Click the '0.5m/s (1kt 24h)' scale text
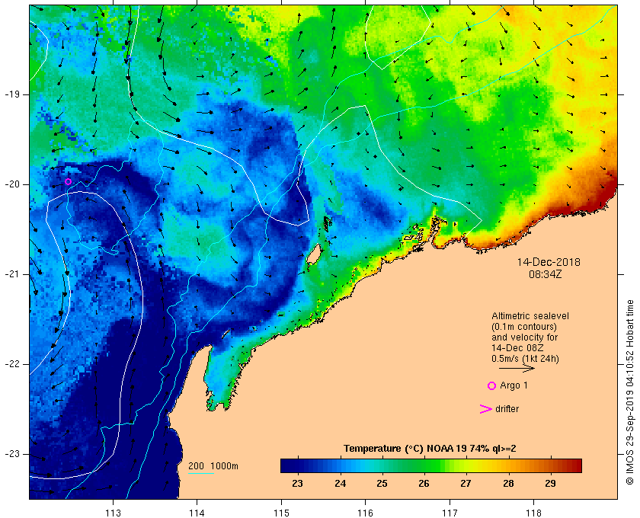Viewport: 640px width, 518px height. pyautogui.click(x=525, y=359)
